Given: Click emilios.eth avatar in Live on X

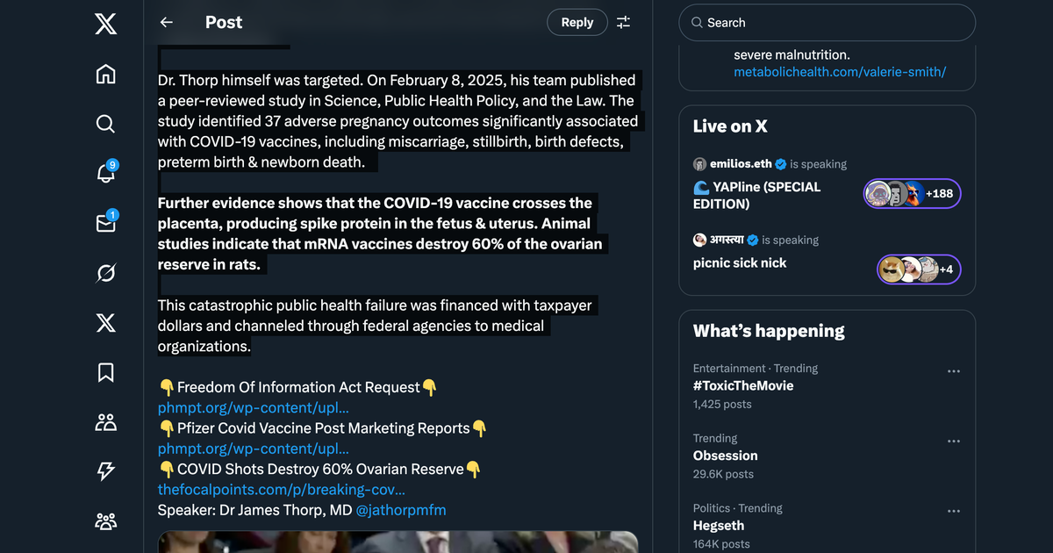Looking at the screenshot, I should pyautogui.click(x=699, y=164).
